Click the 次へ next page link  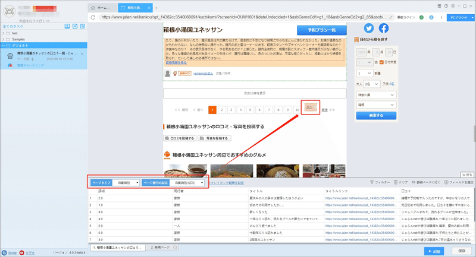click(311, 107)
